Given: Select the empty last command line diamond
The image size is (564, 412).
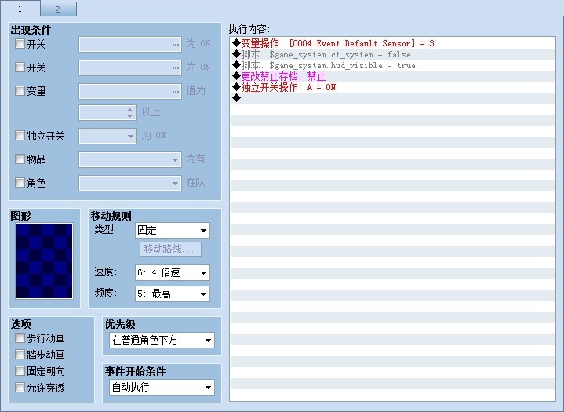Looking at the screenshot, I should point(236,98).
